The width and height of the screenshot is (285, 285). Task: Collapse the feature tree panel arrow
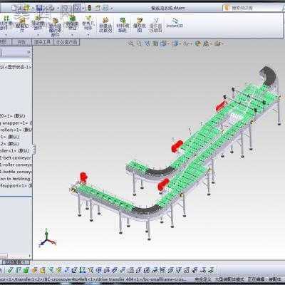coord(29,51)
